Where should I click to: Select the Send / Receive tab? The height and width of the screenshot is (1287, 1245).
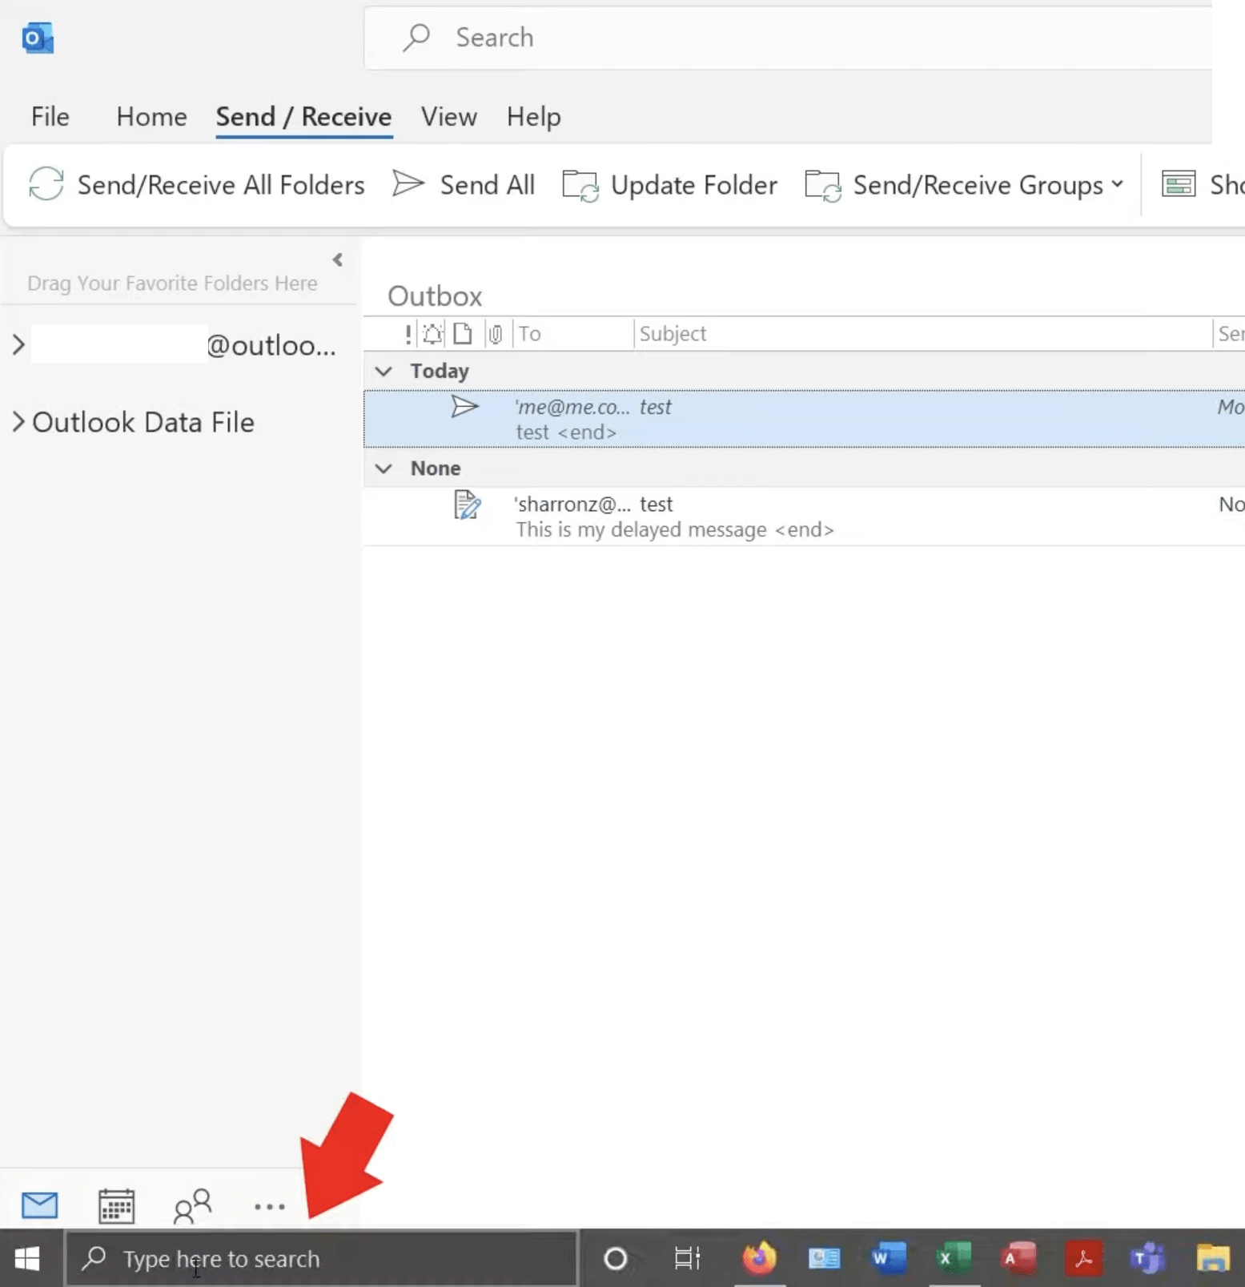click(303, 117)
